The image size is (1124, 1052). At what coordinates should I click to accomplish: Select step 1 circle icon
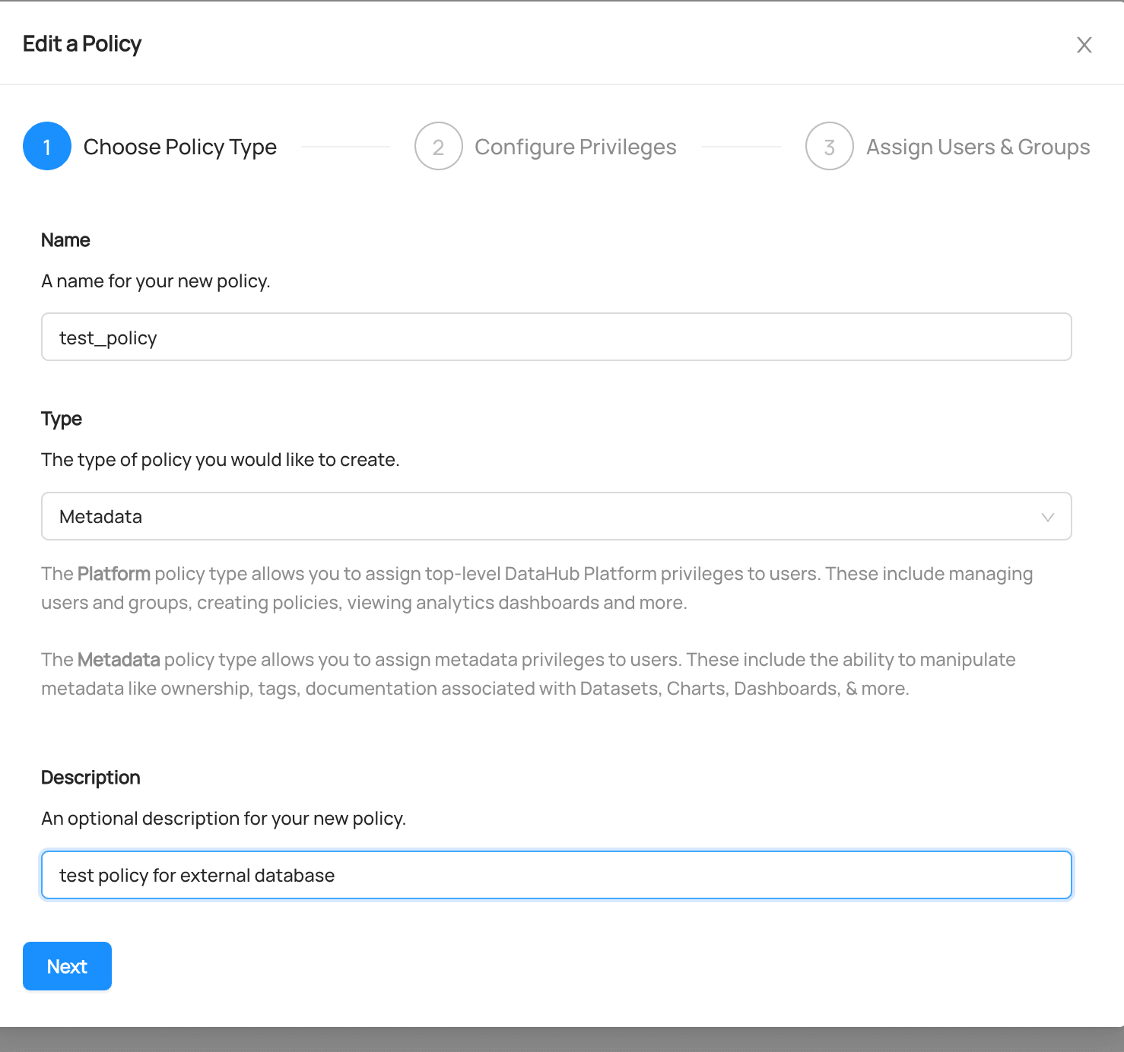point(47,146)
